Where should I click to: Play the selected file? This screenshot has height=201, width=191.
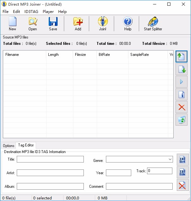(182, 82)
